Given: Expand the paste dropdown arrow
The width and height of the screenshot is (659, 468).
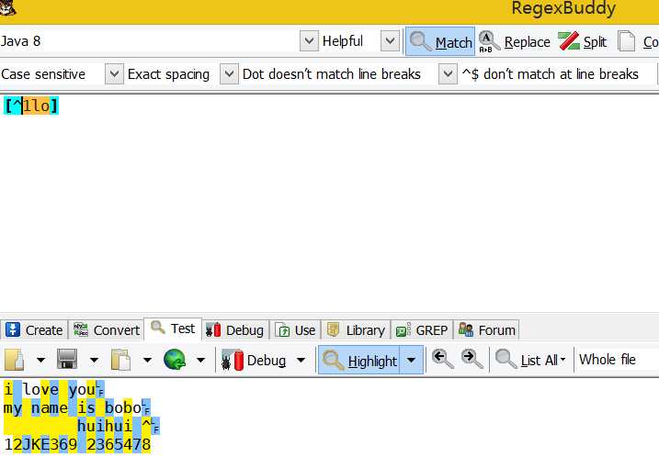Looking at the screenshot, I should coord(147,360).
